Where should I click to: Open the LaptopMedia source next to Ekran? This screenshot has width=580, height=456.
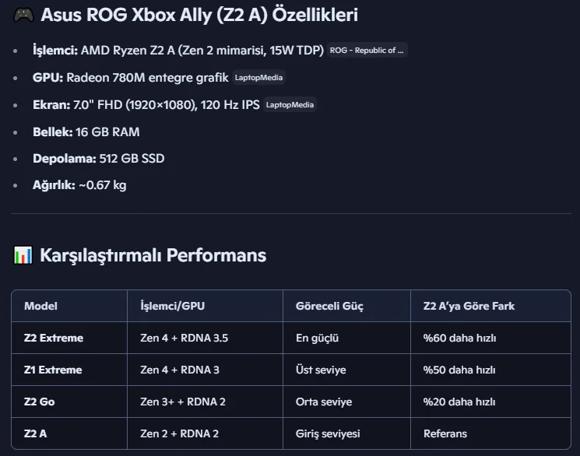coord(290,105)
